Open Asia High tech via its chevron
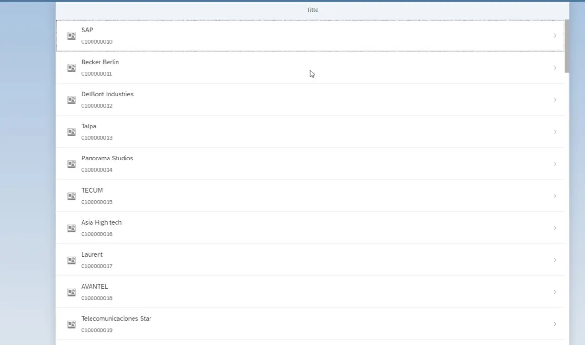This screenshot has width=585, height=345. click(x=555, y=228)
